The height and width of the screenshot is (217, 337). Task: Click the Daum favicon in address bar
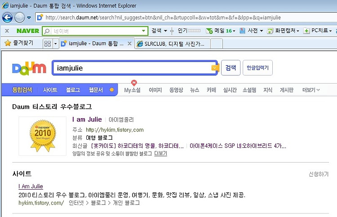click(40, 18)
